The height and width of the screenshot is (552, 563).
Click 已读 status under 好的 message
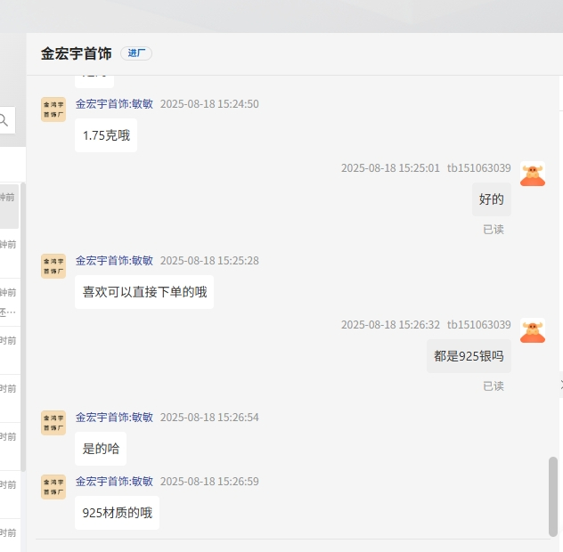494,229
